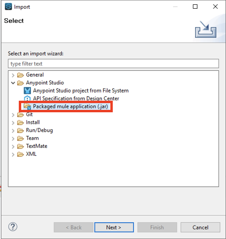Click the Next button

(x=114, y=227)
